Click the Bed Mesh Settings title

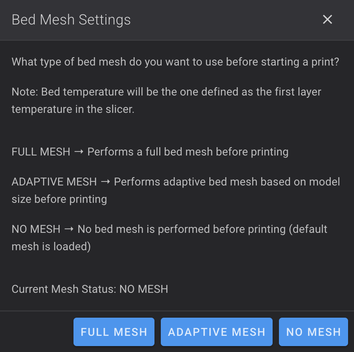pyautogui.click(x=71, y=20)
